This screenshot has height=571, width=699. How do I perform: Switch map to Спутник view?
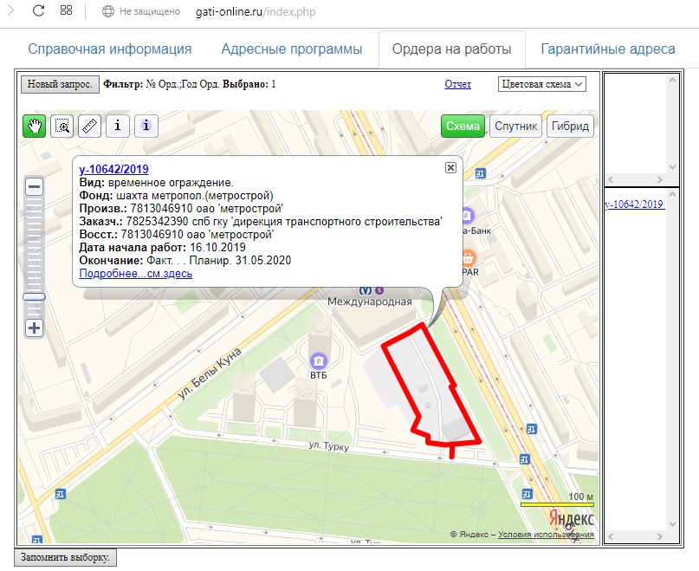click(x=516, y=127)
